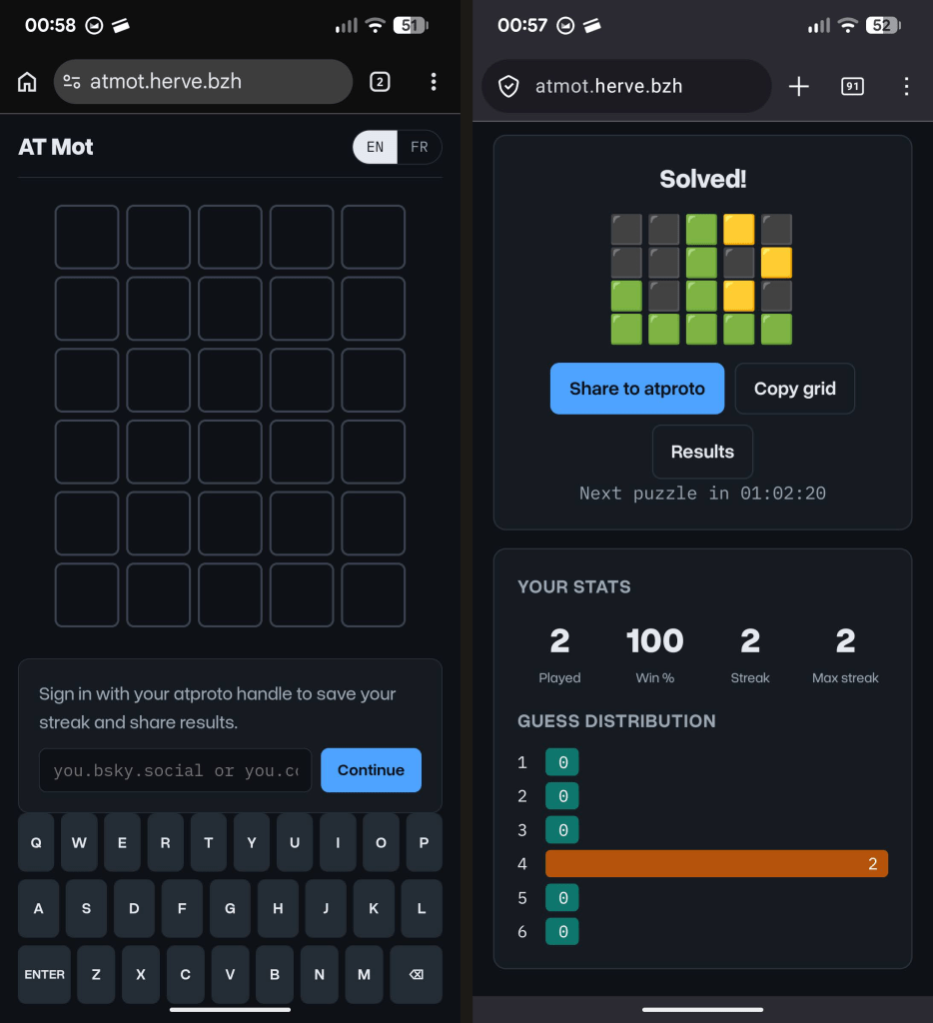933x1023 pixels.
Task: Switch language to EN
Action: coord(376,147)
